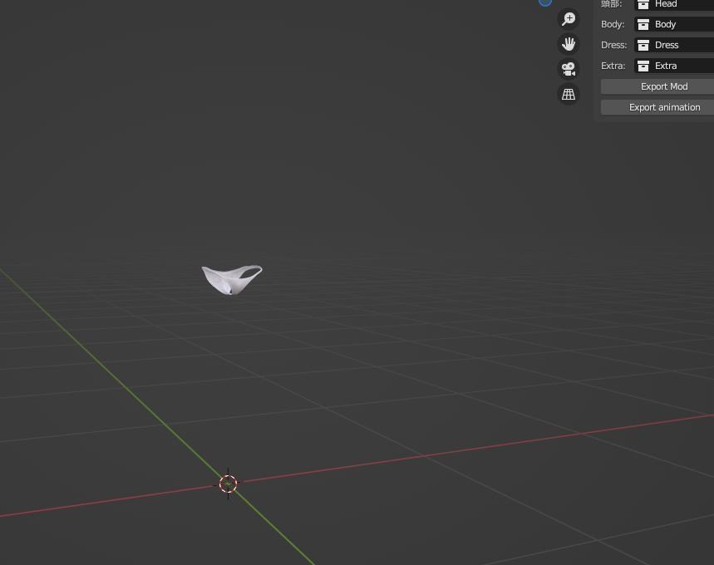Viewport: 714px width, 565px height.
Task: Open the Body collection field
Action: point(674,24)
